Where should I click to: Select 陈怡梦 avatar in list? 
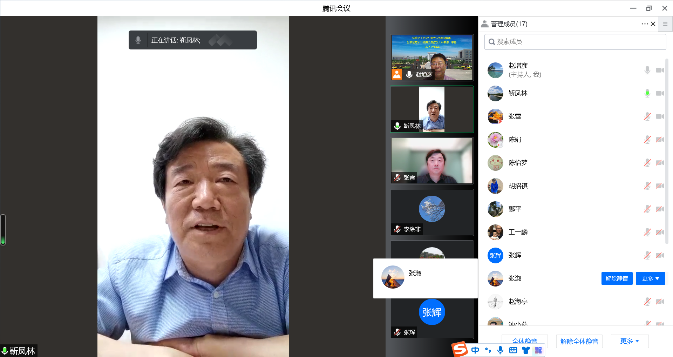tap(495, 163)
